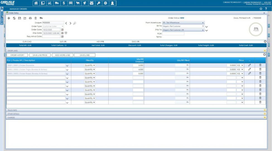Image resolution: width=272 pixels, height=151 pixels.
Task: Click the Add More Lines button
Action: point(62,55)
